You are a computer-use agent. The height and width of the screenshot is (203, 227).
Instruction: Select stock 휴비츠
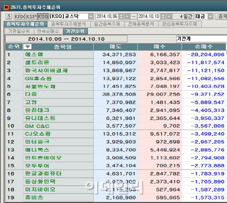click(x=34, y=198)
